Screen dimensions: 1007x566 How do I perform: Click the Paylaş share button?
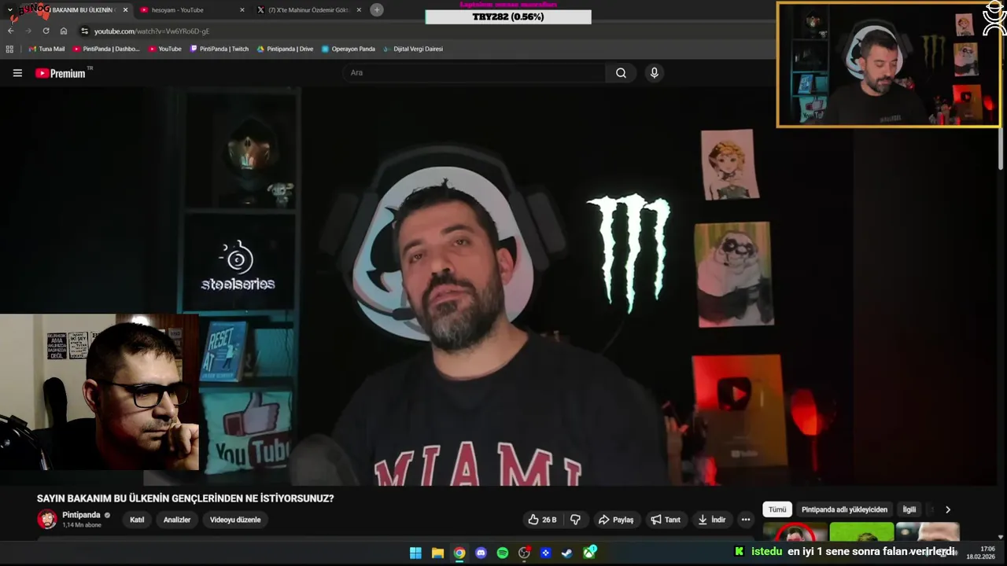616,520
